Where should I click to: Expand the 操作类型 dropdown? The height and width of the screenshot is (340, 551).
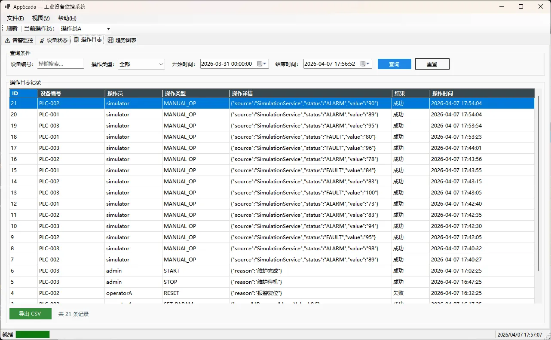(161, 64)
